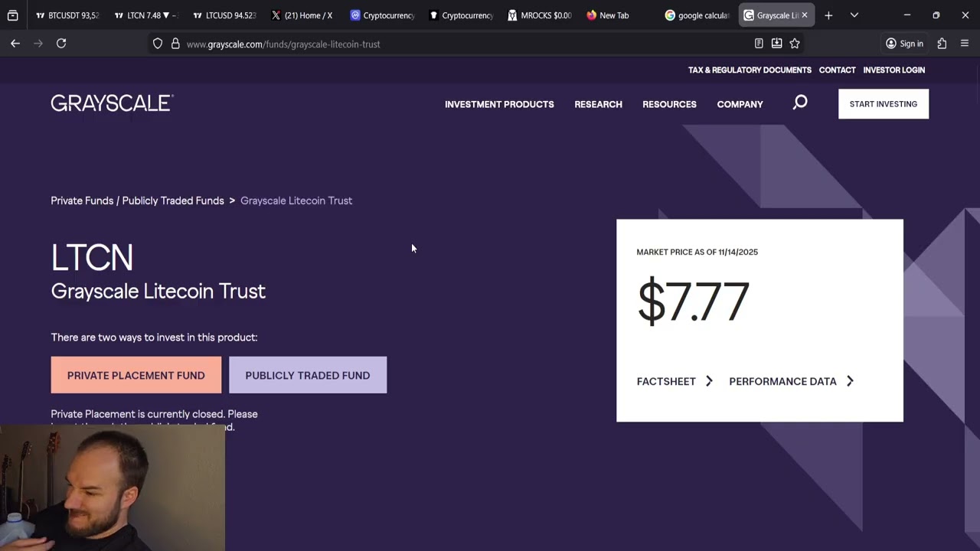Open the Company menu
Screen dimensions: 980x551
(740, 104)
